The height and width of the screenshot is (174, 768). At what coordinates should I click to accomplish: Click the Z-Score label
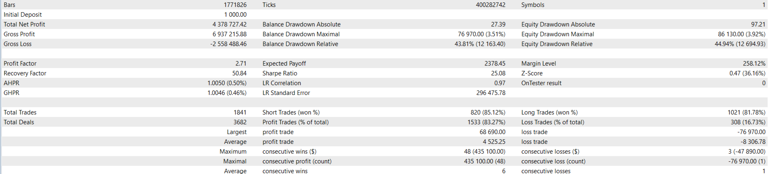(532, 73)
